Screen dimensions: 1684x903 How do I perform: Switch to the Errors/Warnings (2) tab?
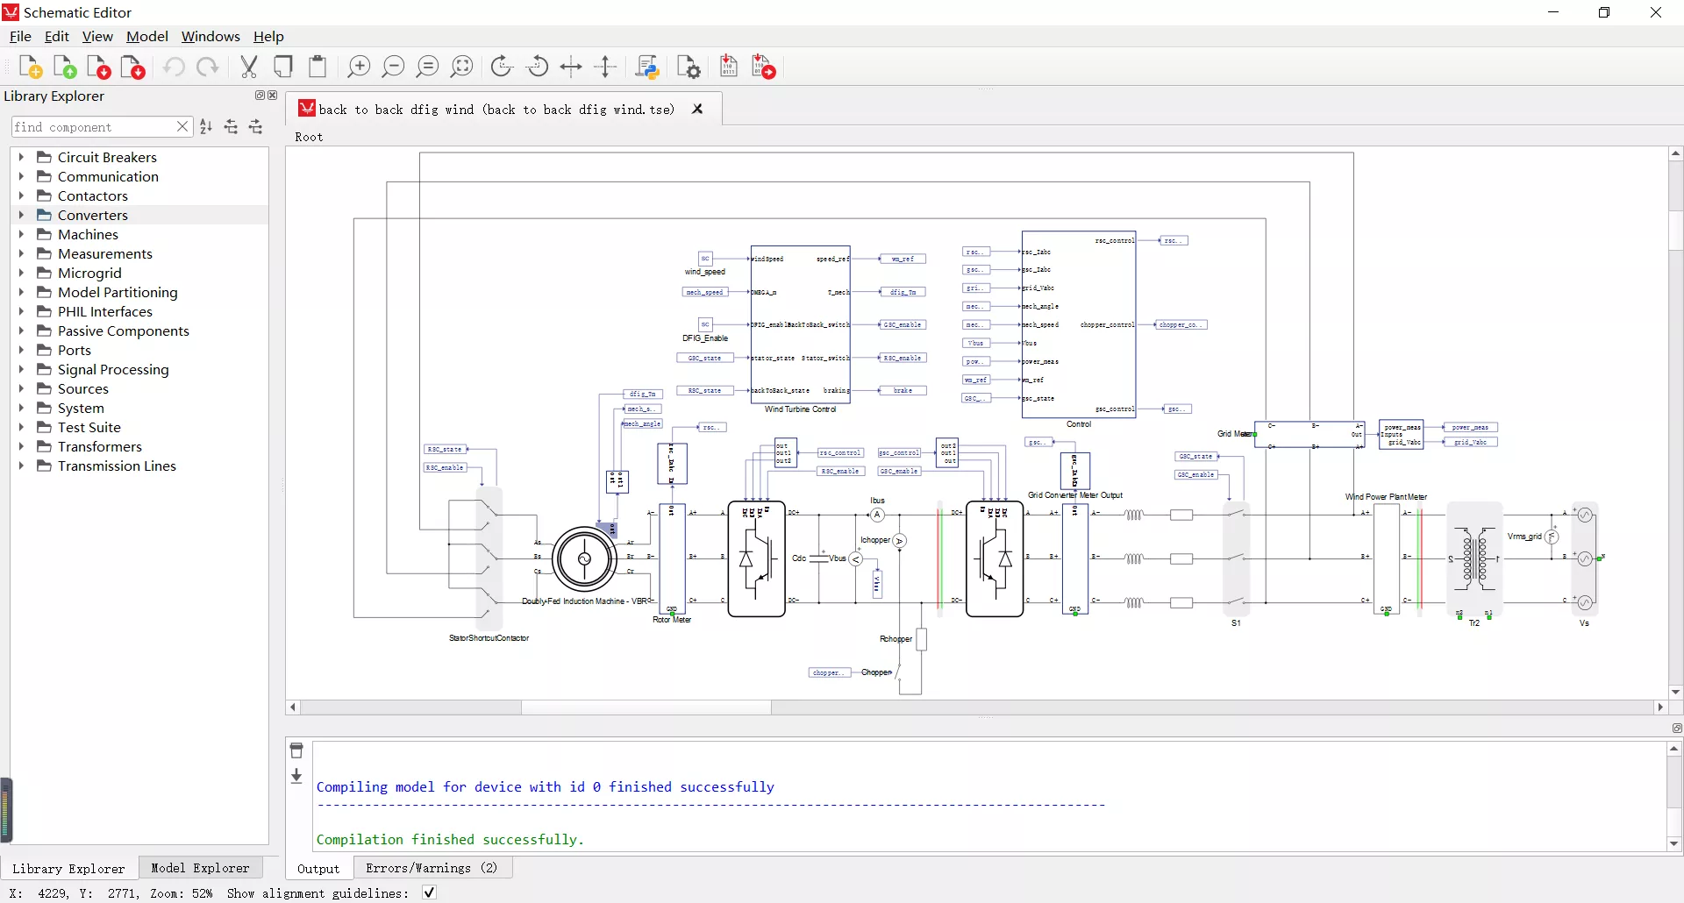point(432,868)
